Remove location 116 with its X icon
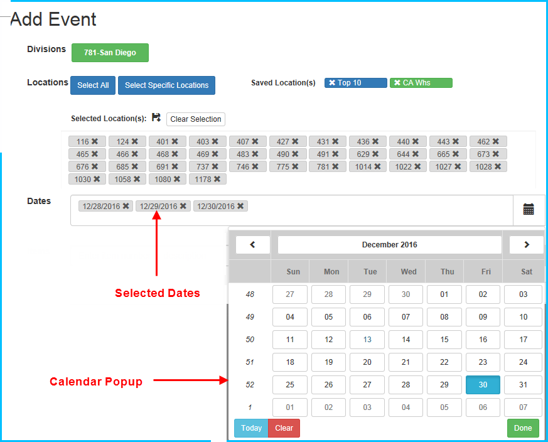The image size is (548, 442). 96,141
